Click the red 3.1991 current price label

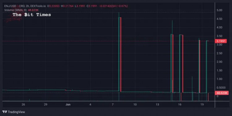221,41
